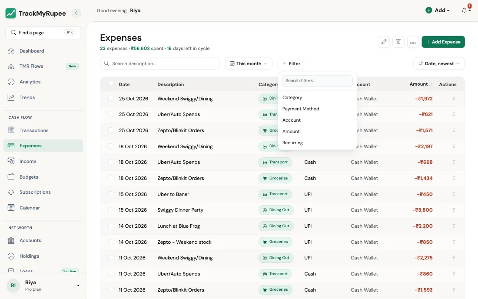Open the Calendar page
The image size is (478, 299).
point(43,208)
